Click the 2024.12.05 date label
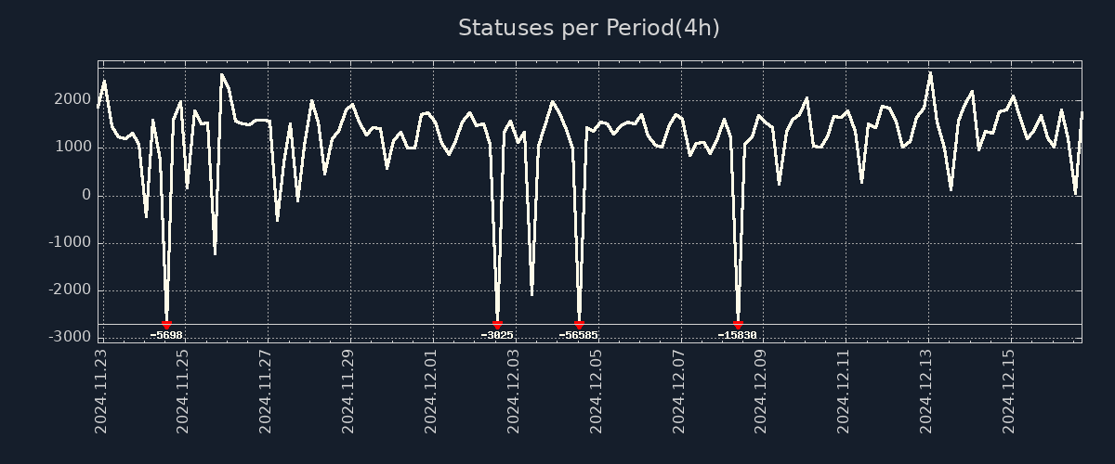Viewport: 1115px width, 464px height. [597, 391]
